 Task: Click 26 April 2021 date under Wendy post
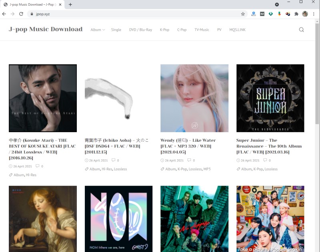174,161
